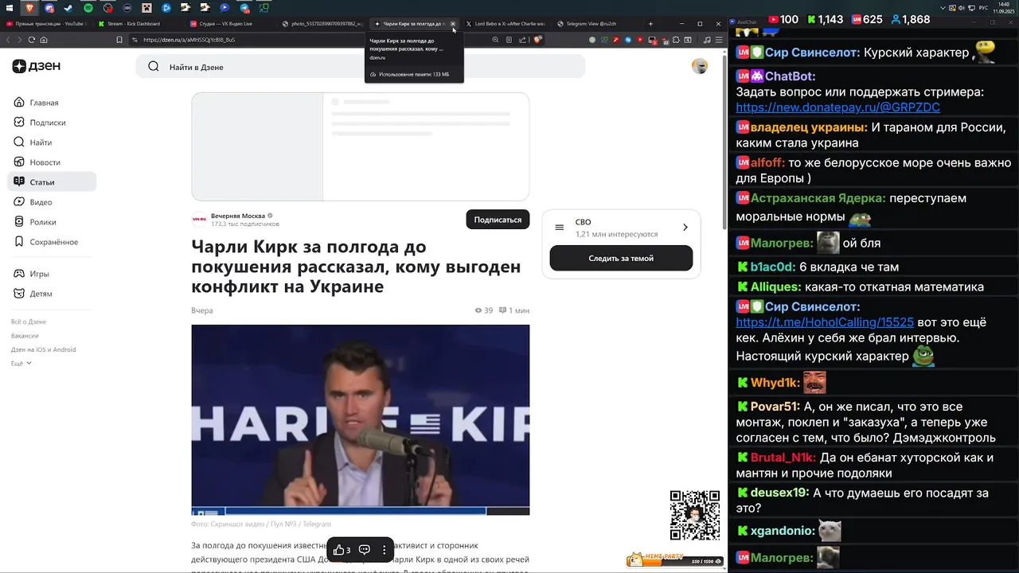1019x573 pixels.
Task: Close the Чарли Кирк article tab
Action: coord(453,24)
